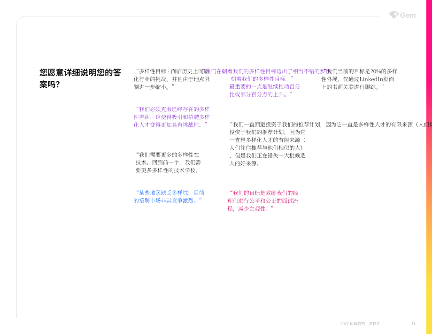Click the quote starting “多样性目标 - 面临历史上同质
Viewport: 432px width, 334px height.
pyautogui.click(x=172, y=79)
